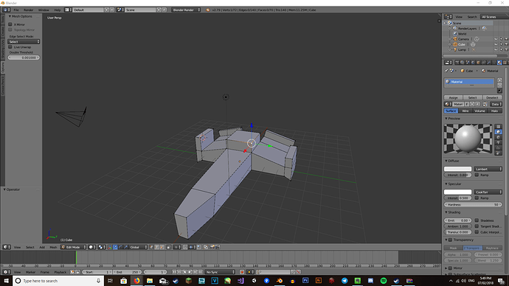
Task: Open the No Sync dropdown
Action: (x=220, y=272)
